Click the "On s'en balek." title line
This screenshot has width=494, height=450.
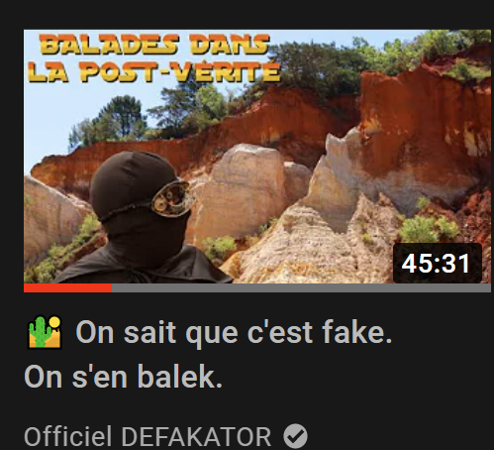[123, 377]
